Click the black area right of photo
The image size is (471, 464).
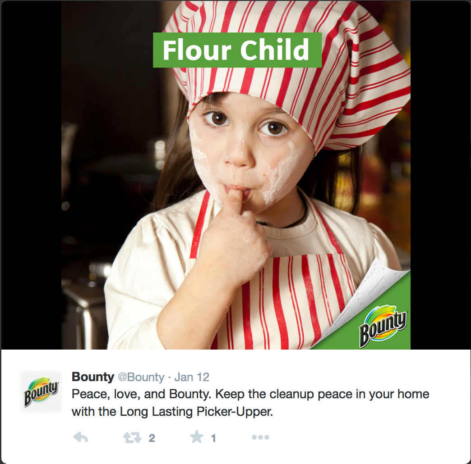pos(440,174)
